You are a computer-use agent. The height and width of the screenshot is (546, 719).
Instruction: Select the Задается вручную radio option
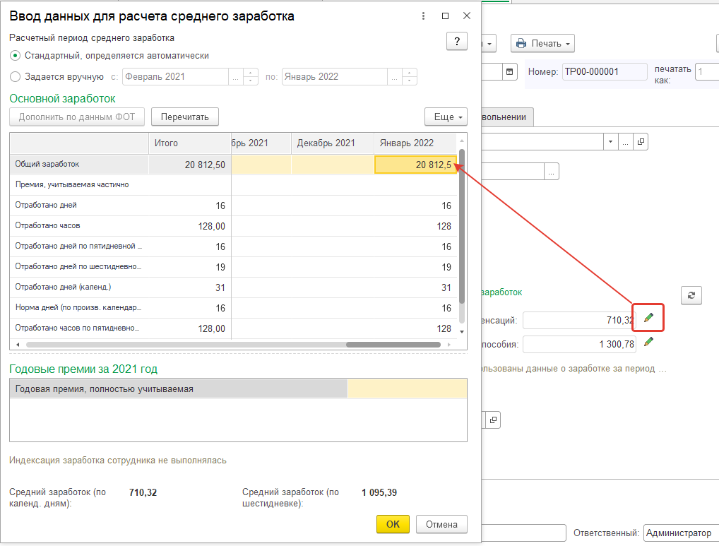pos(16,77)
